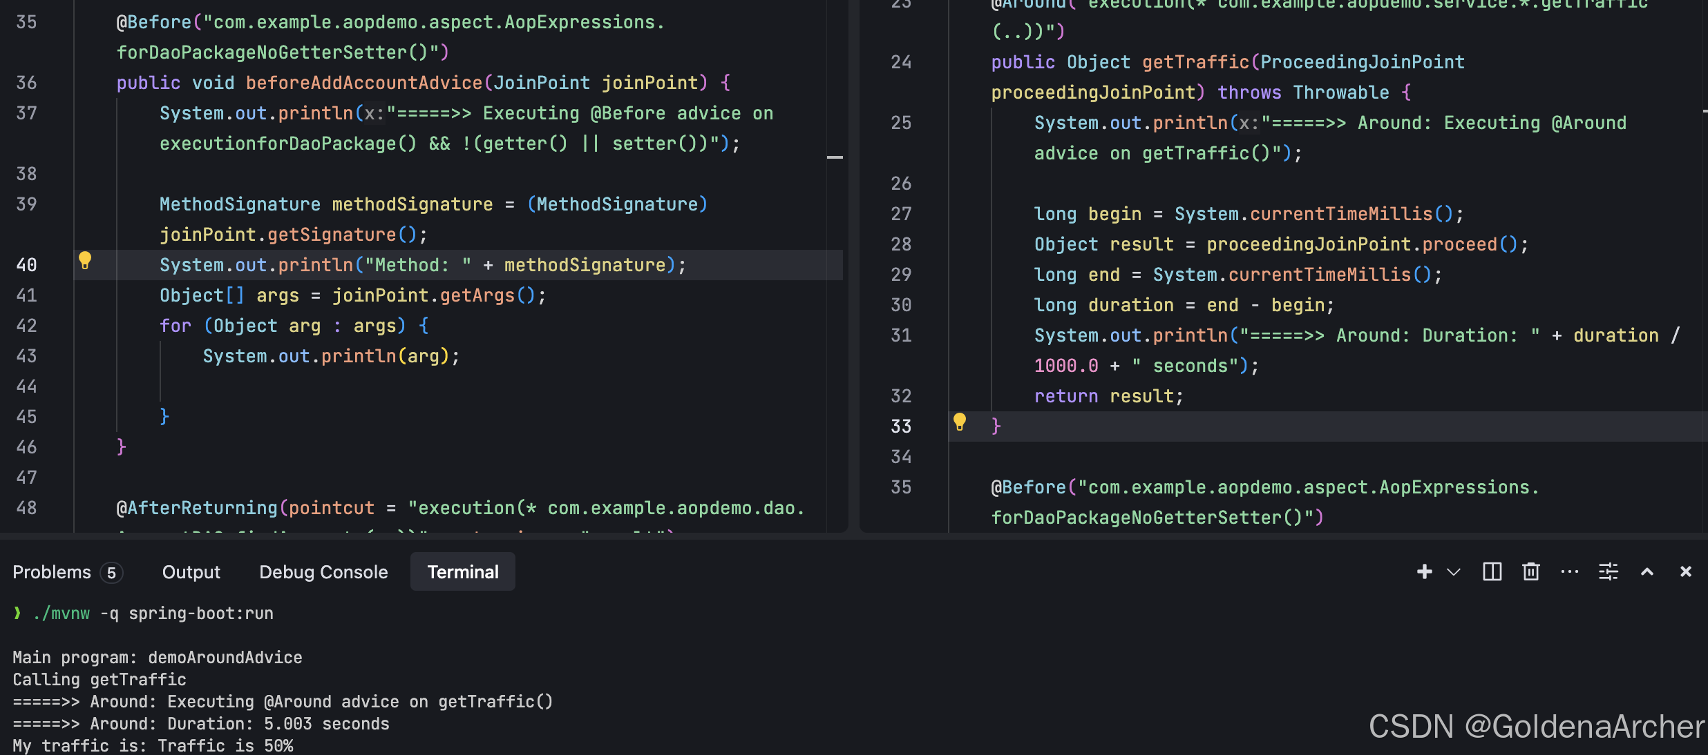Expand the new terminal profile dropdown

click(1454, 571)
